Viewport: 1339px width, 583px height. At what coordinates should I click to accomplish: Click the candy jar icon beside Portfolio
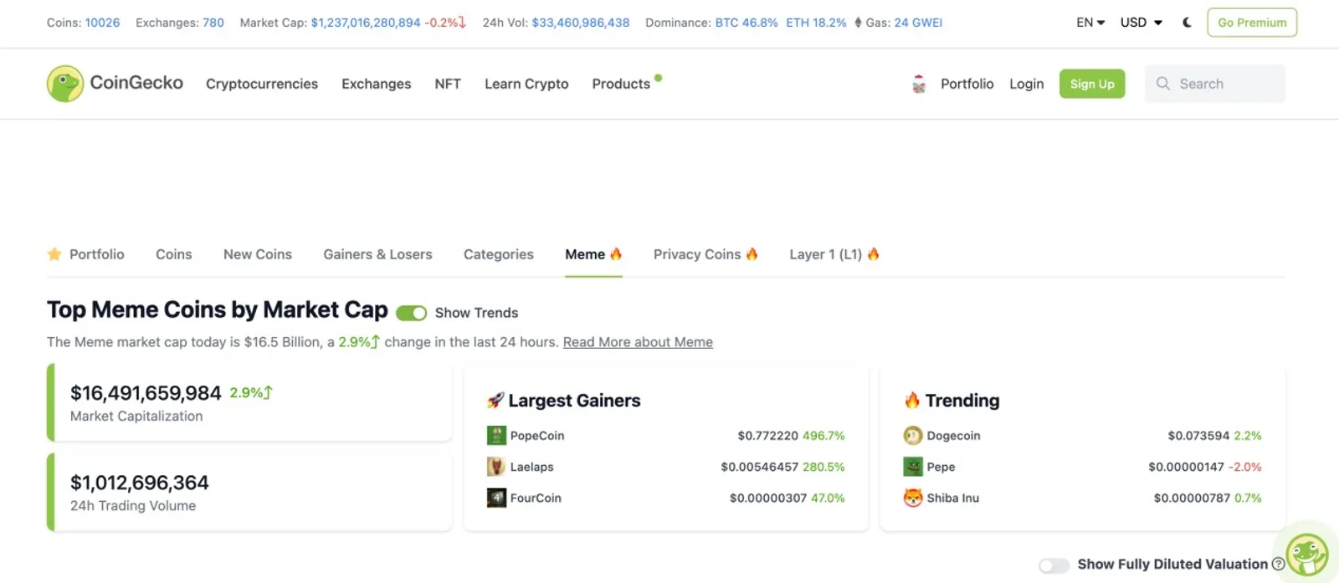[919, 84]
